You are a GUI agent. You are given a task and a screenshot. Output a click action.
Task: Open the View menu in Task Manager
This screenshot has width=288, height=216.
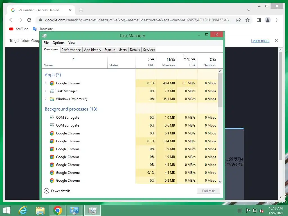[x=72, y=43]
